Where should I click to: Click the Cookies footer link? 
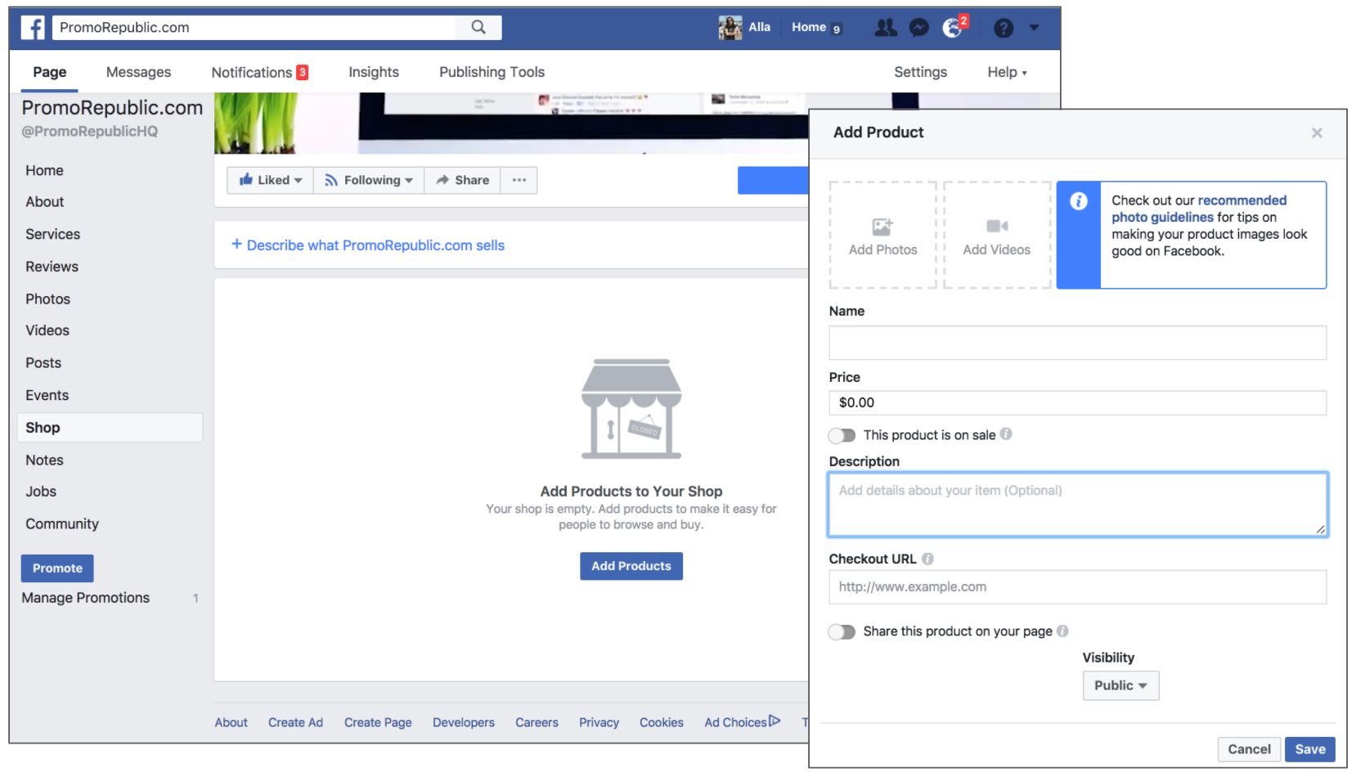661,722
